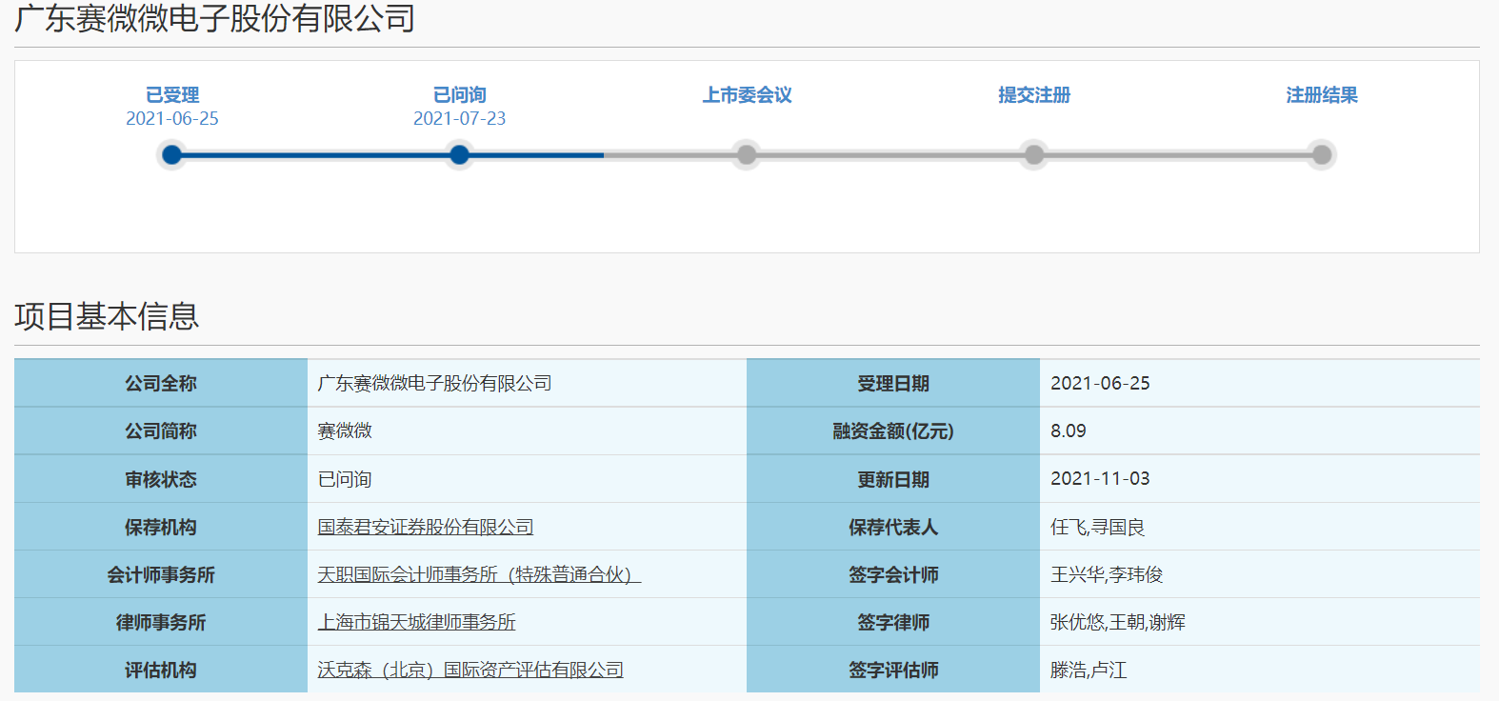Click the 滕浩,卢江 appraisers value

coord(1089,670)
